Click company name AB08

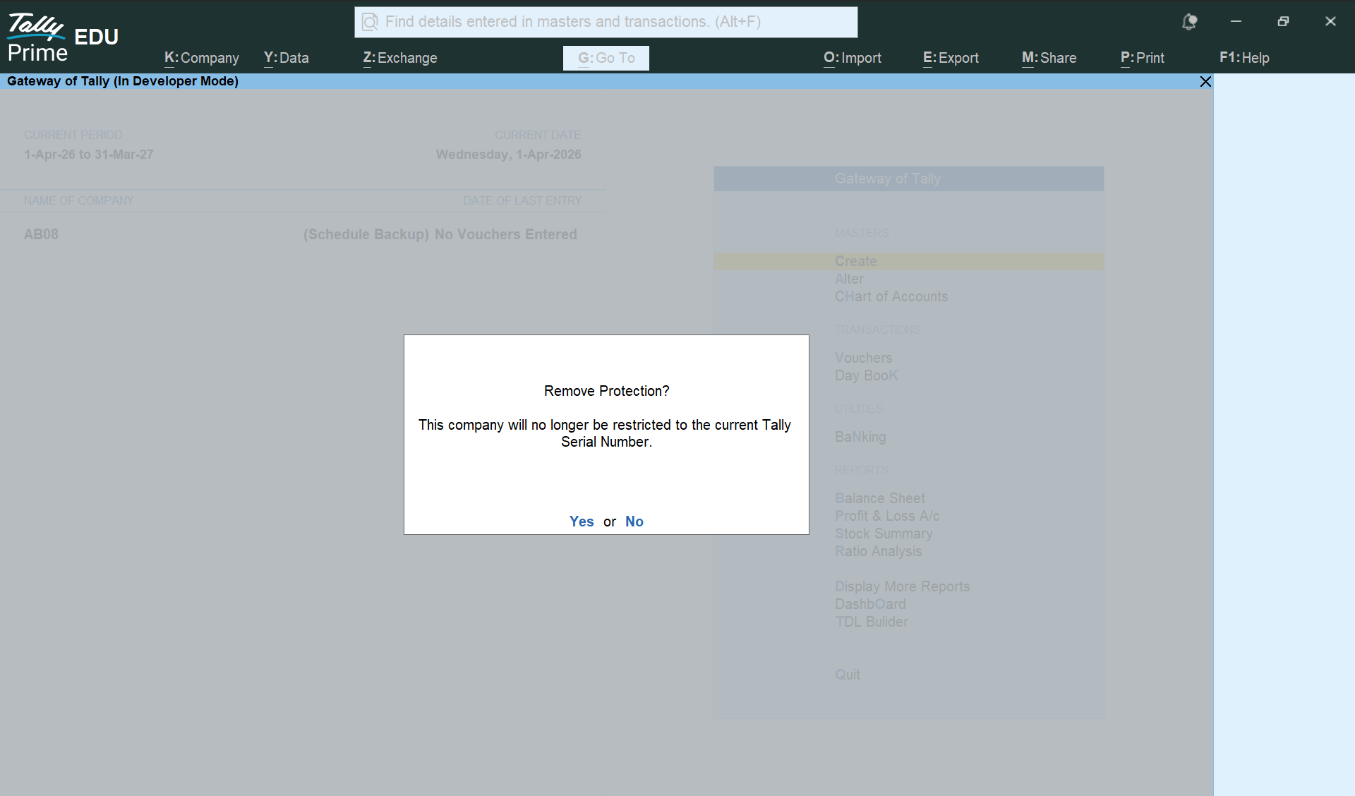(41, 234)
